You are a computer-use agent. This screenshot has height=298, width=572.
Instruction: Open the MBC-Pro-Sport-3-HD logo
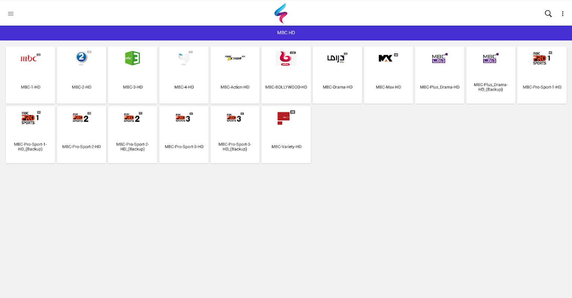(184, 118)
